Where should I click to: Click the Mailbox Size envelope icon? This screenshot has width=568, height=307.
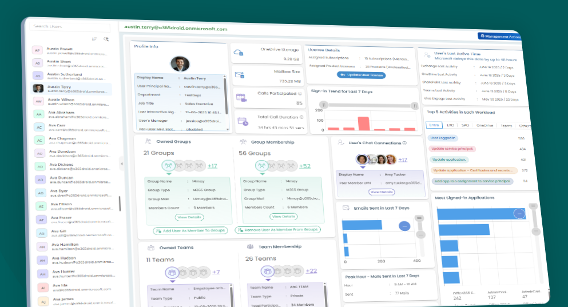pyautogui.click(x=239, y=75)
